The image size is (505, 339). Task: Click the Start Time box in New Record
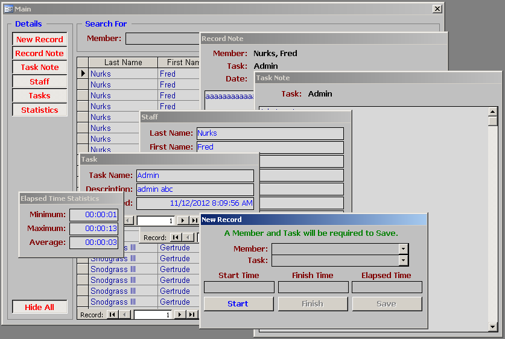point(239,287)
